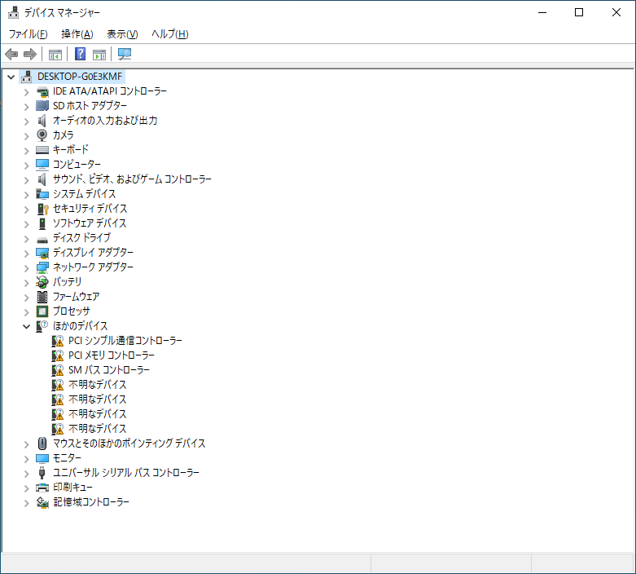Image resolution: width=636 pixels, height=574 pixels.
Task: Select the プロセッサ label
Action: pos(72,311)
